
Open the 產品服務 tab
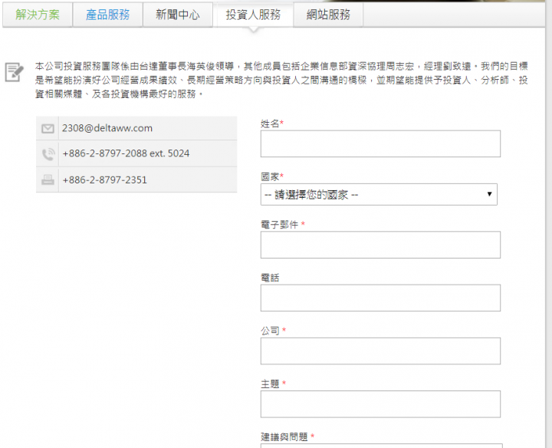[x=108, y=15]
